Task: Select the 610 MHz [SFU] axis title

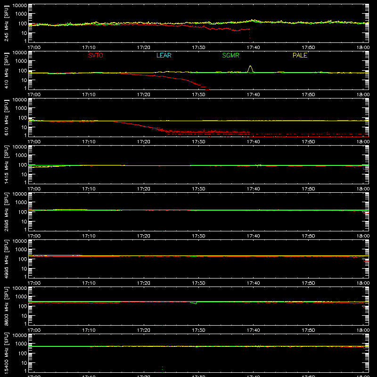Action: (6, 117)
